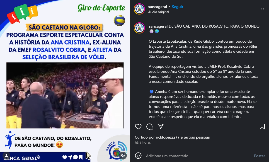Screen dimensions: 269x162
Task: Show tagged people via the person icon
Action: (6, 156)
